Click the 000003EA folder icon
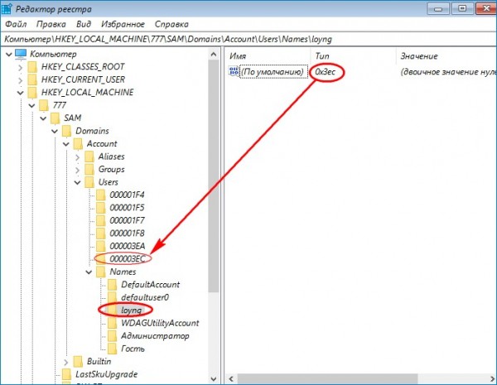 point(101,246)
